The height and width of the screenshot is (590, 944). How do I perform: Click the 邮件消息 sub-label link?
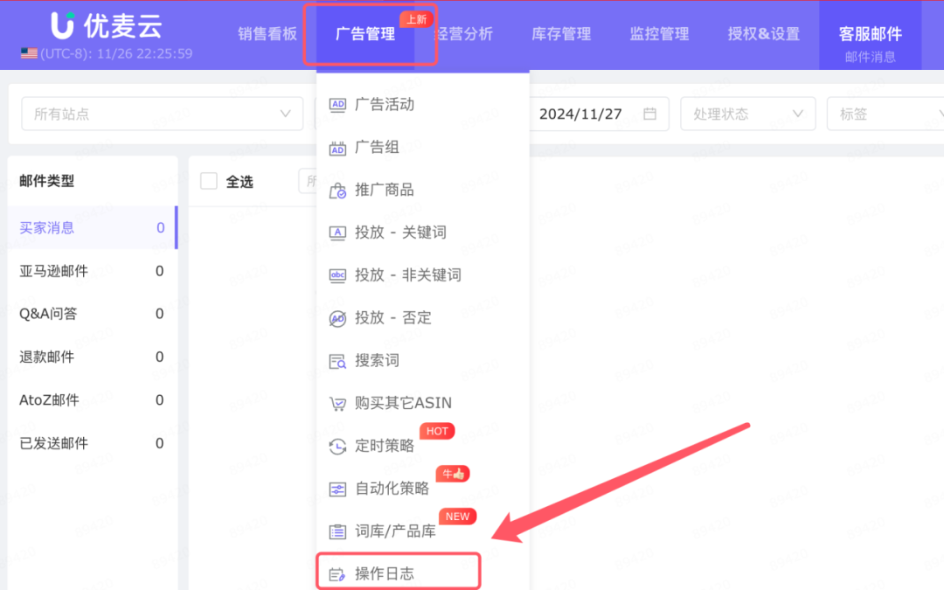pyautogui.click(x=871, y=57)
